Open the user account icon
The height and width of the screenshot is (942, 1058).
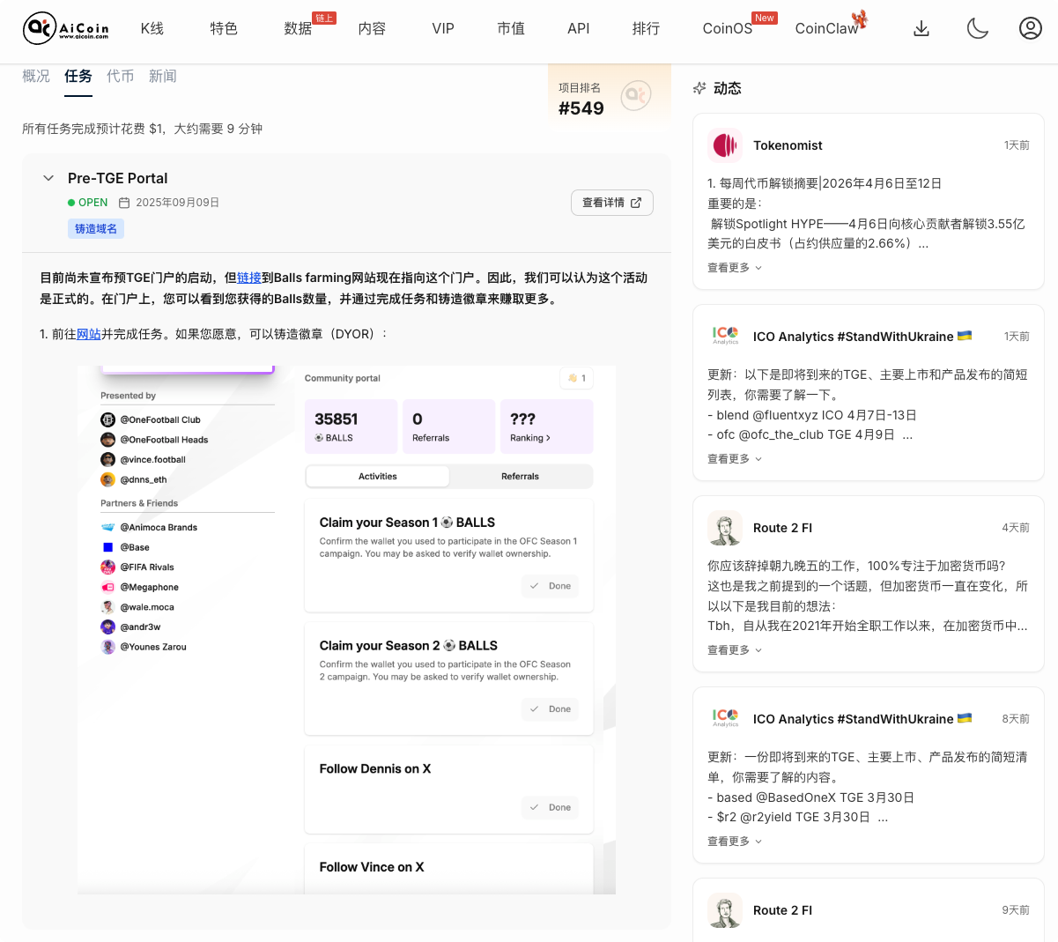pos(1031,28)
